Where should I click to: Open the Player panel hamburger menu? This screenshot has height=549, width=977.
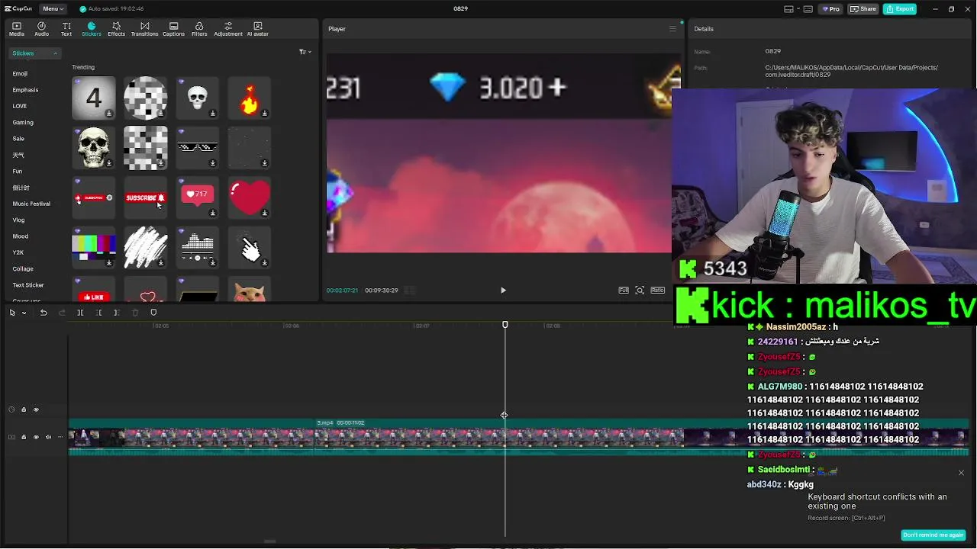(x=672, y=29)
